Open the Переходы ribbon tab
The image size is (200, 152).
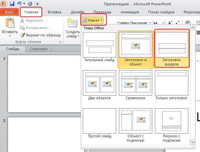102,12
